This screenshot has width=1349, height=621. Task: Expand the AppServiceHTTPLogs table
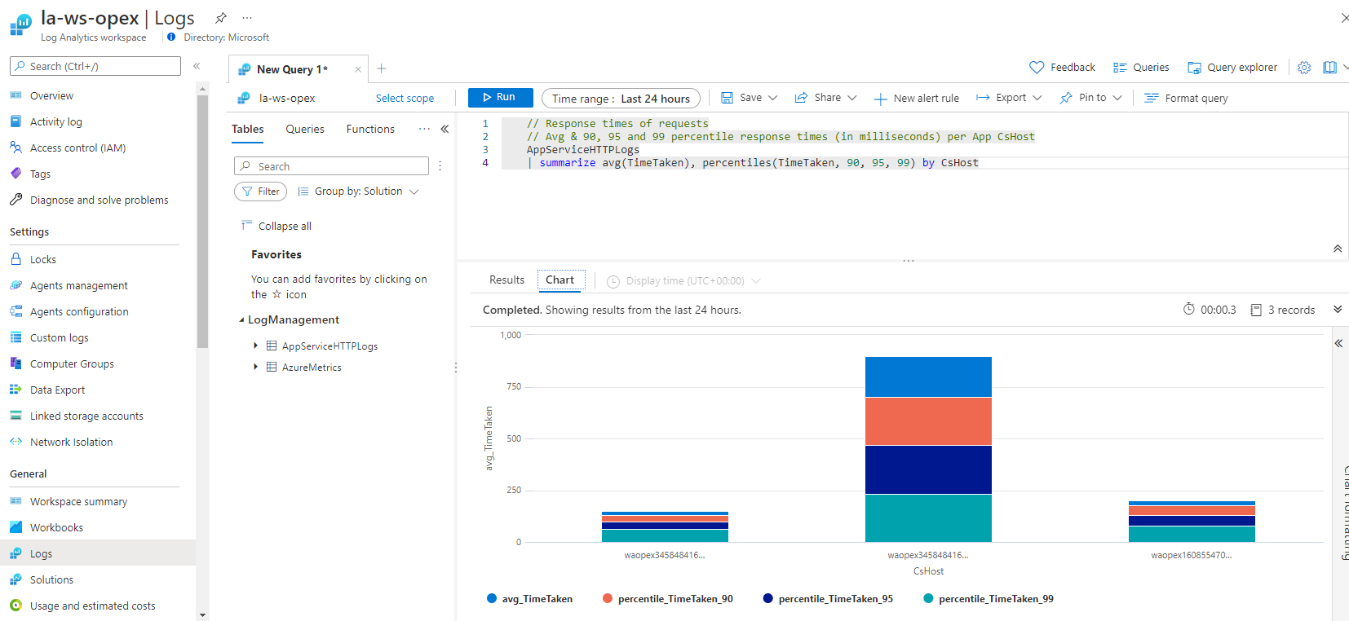tap(255, 346)
